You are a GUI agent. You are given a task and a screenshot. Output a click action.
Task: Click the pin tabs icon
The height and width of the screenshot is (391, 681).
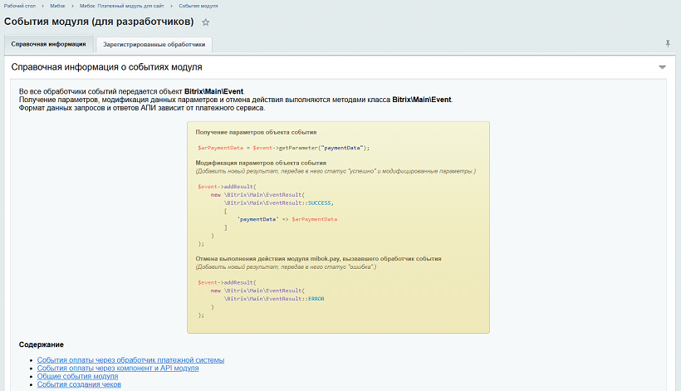[x=667, y=43]
